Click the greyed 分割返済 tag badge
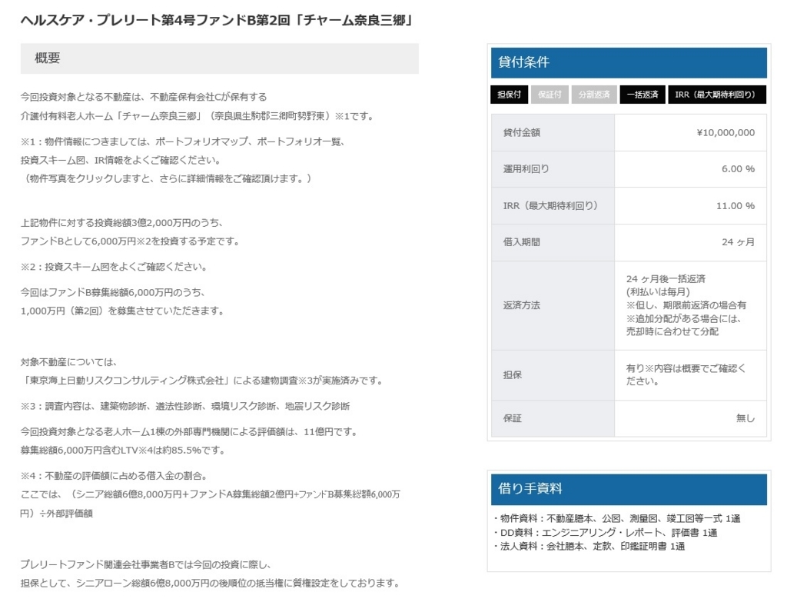Screen dimensions: 787x602 point(594,95)
